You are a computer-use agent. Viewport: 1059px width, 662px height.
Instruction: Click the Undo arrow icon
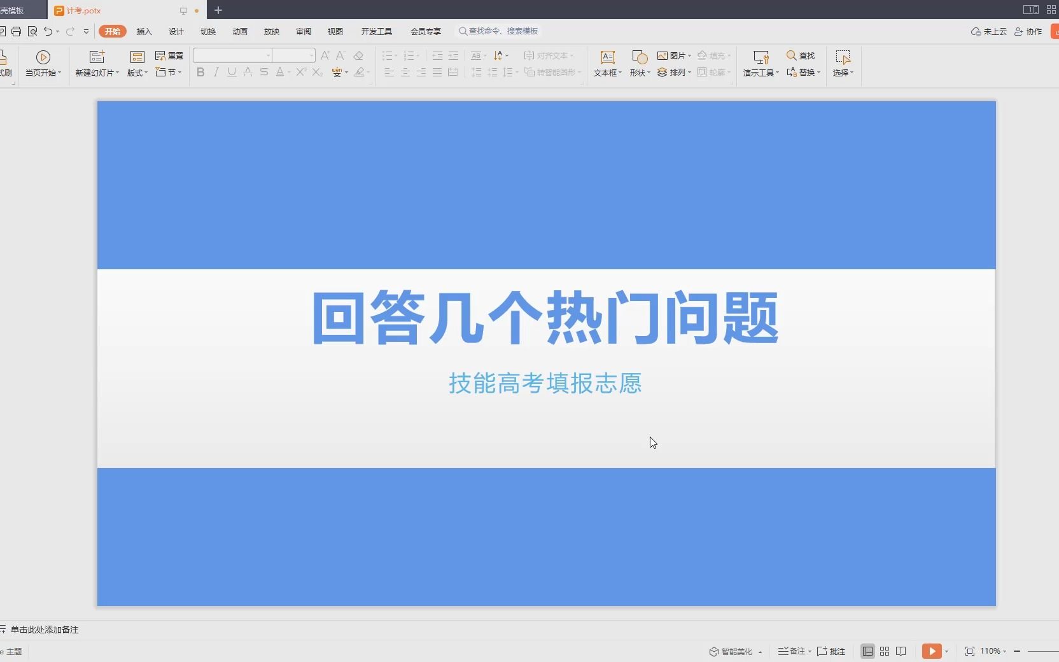click(48, 31)
